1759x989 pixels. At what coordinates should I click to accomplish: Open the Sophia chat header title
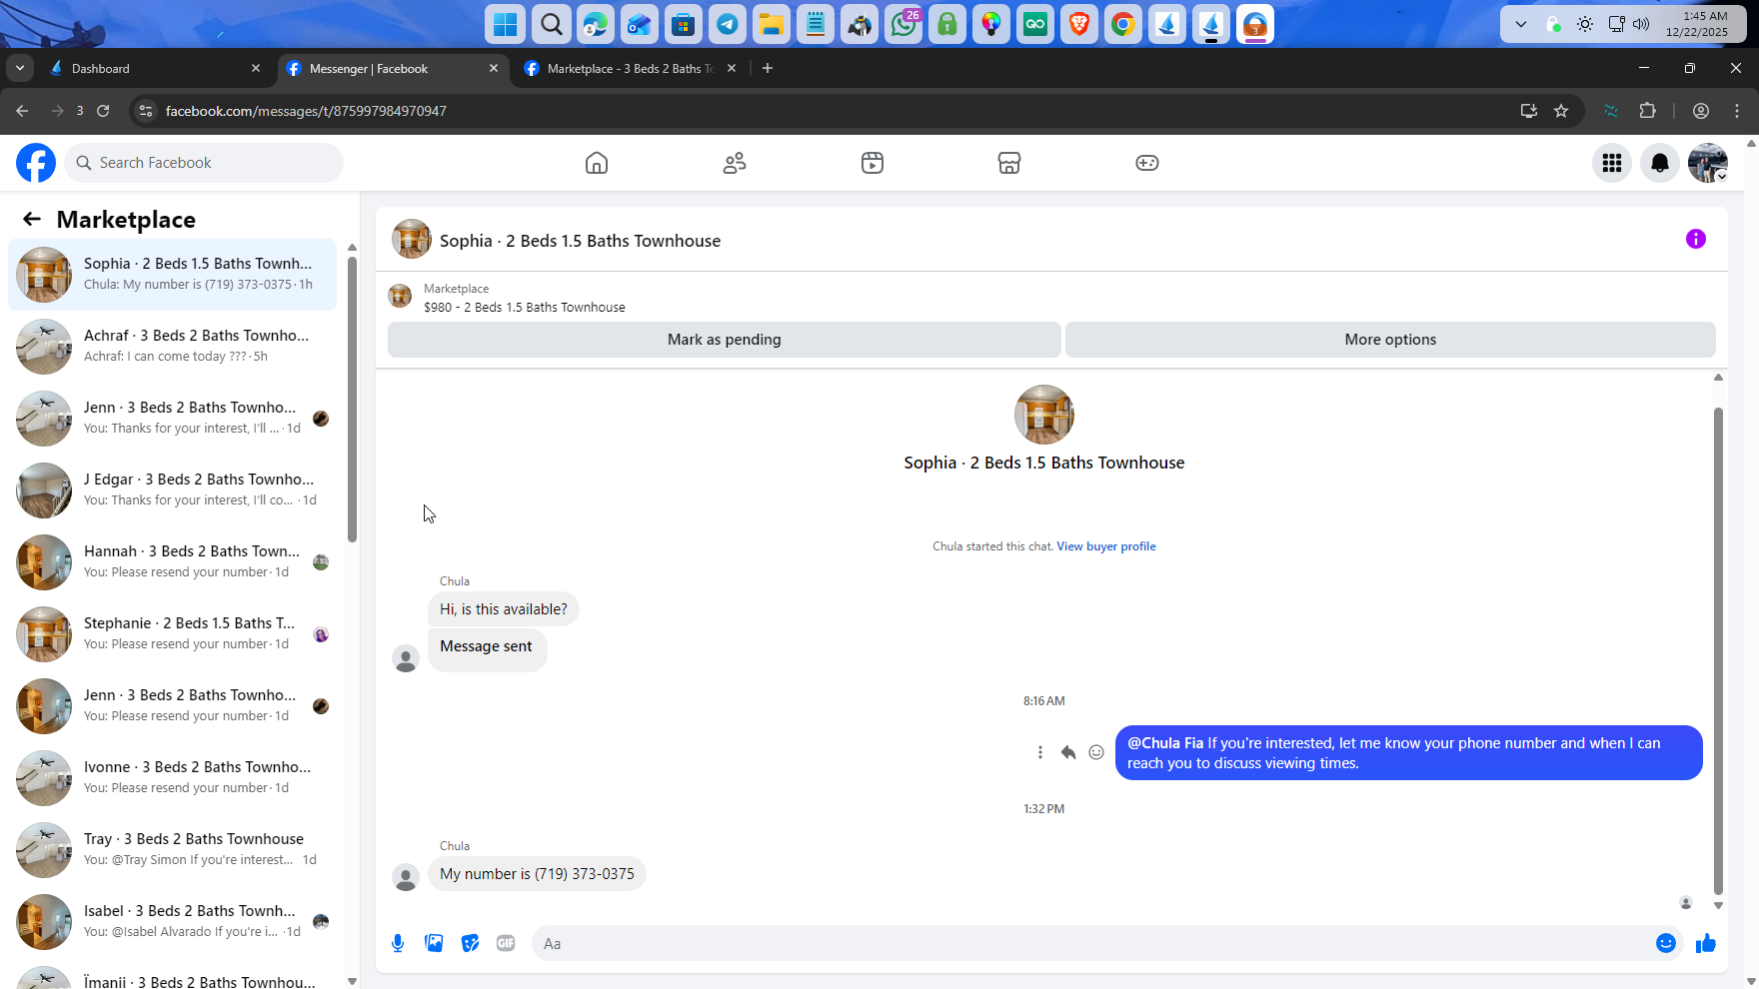tap(580, 241)
